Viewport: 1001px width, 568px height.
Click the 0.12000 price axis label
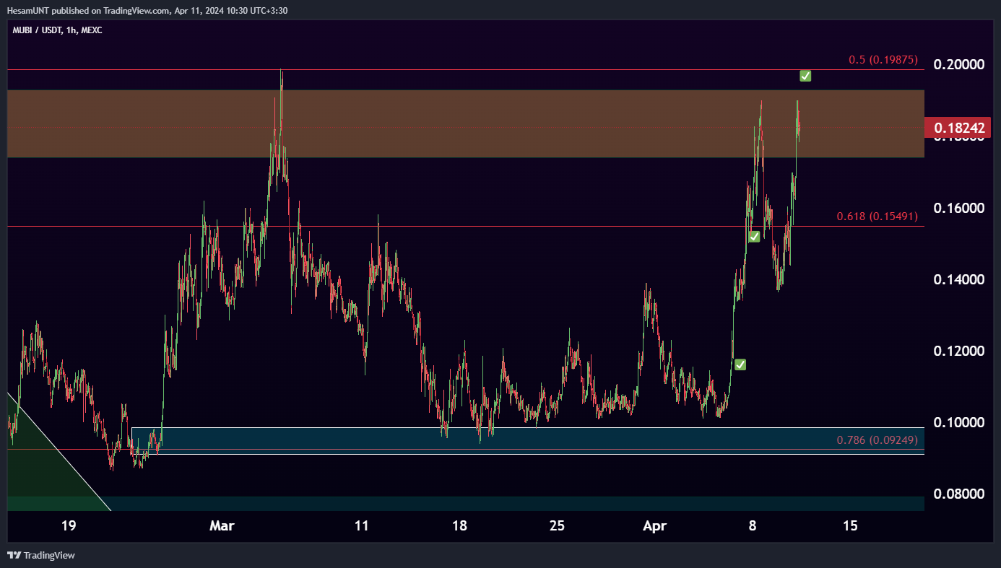click(x=959, y=351)
